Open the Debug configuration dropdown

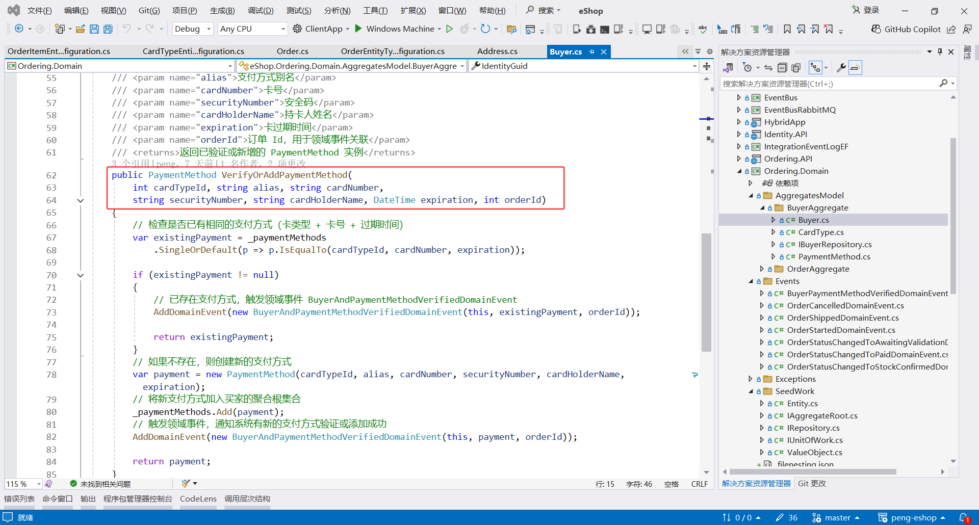pyautogui.click(x=193, y=29)
